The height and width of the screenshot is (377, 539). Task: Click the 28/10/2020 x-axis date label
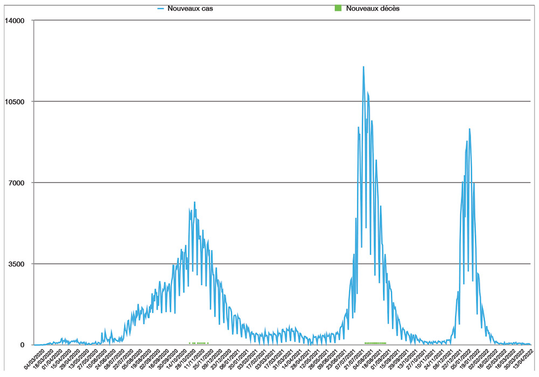(x=184, y=360)
